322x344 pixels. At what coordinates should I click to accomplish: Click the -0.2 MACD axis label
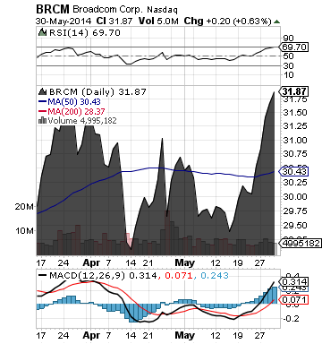(291, 319)
